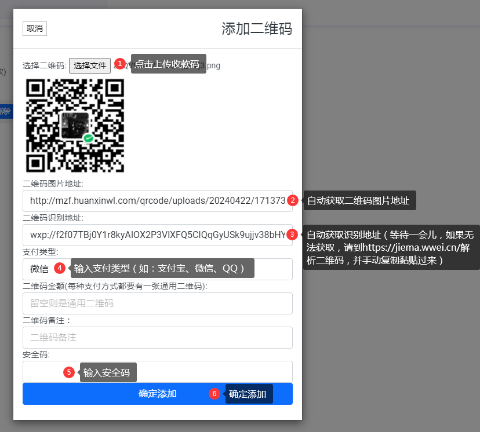
Task: Click the 二维码金额 amount input field
Action: click(x=157, y=303)
